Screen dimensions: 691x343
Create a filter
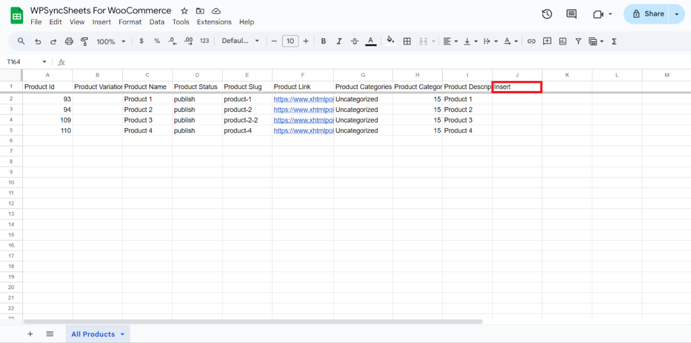[578, 41]
